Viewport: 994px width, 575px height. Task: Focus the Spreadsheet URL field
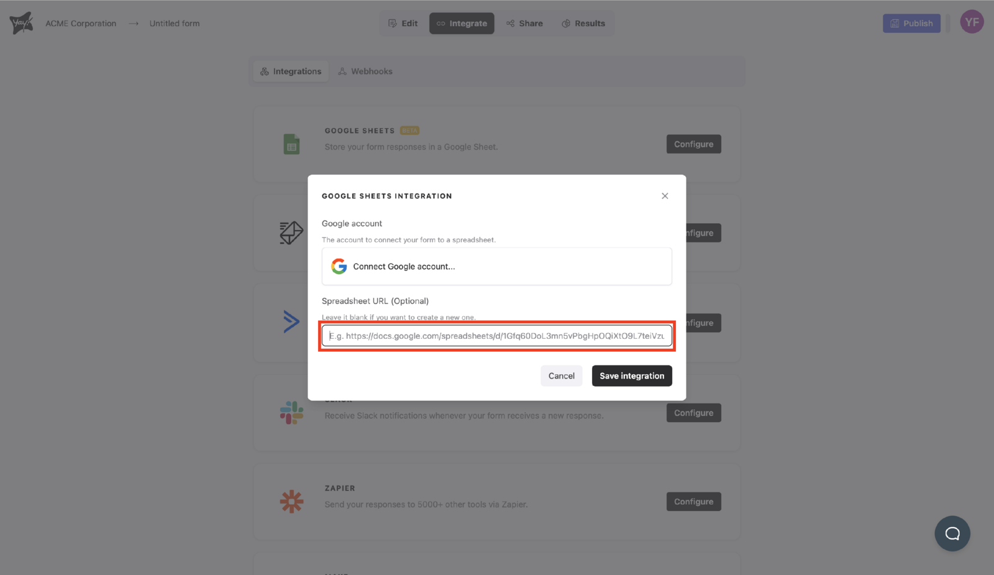point(496,336)
